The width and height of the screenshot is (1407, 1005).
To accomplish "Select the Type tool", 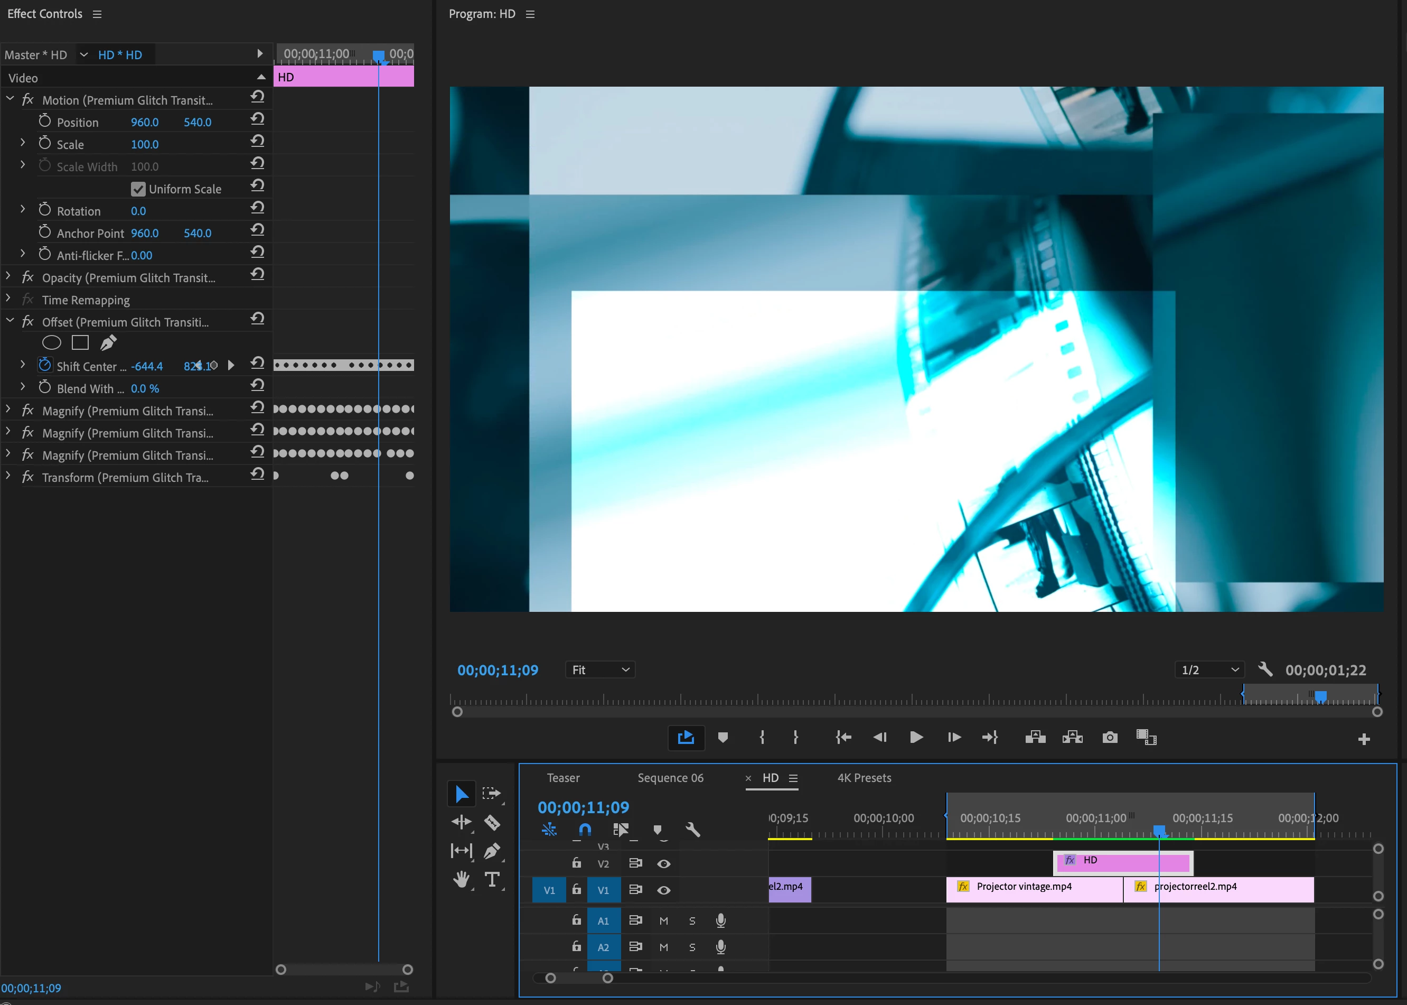I will [x=492, y=879].
